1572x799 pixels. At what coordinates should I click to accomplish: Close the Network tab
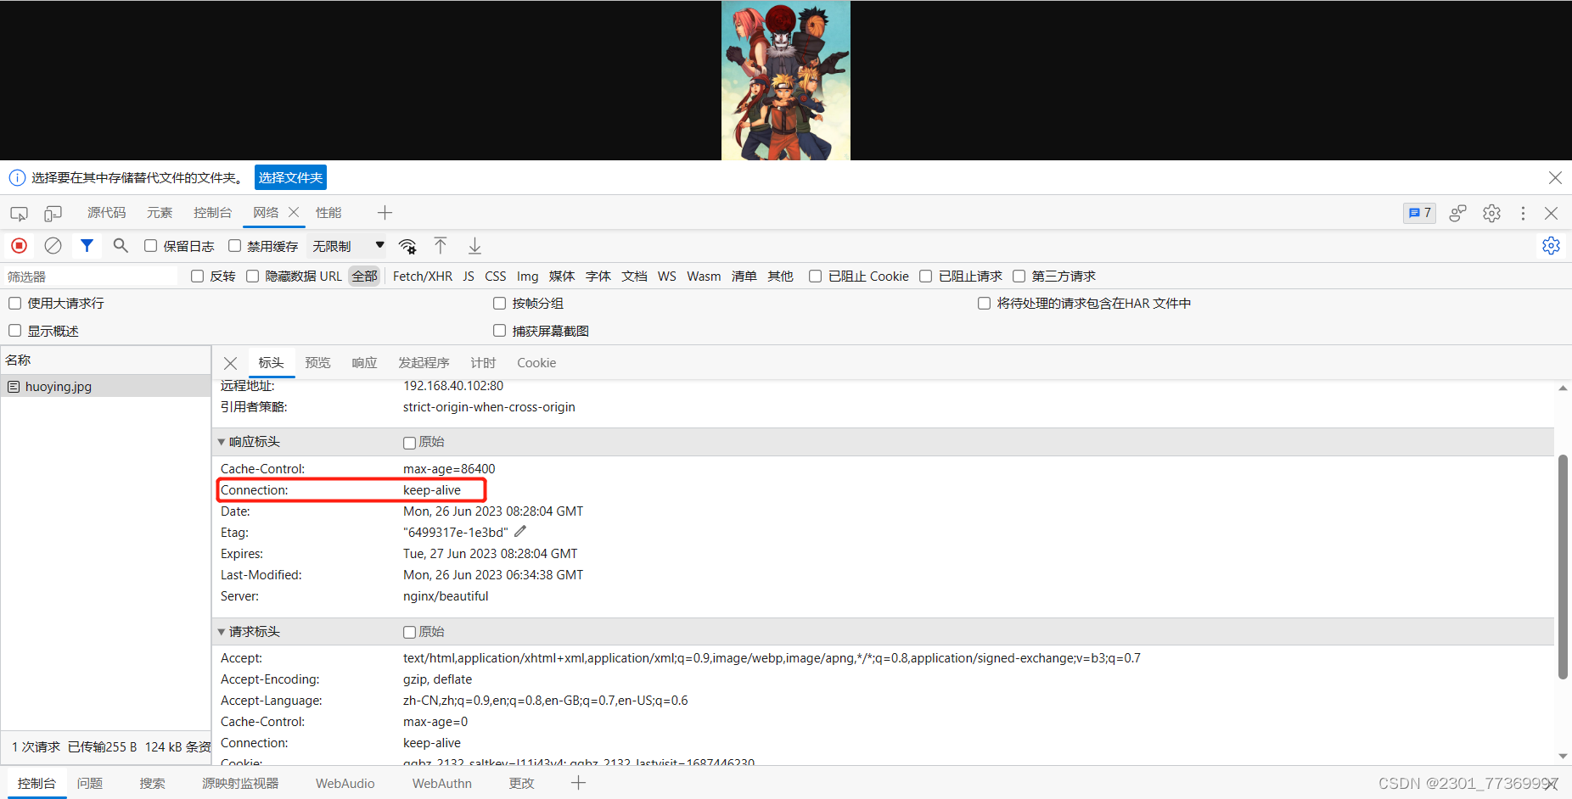click(x=294, y=212)
